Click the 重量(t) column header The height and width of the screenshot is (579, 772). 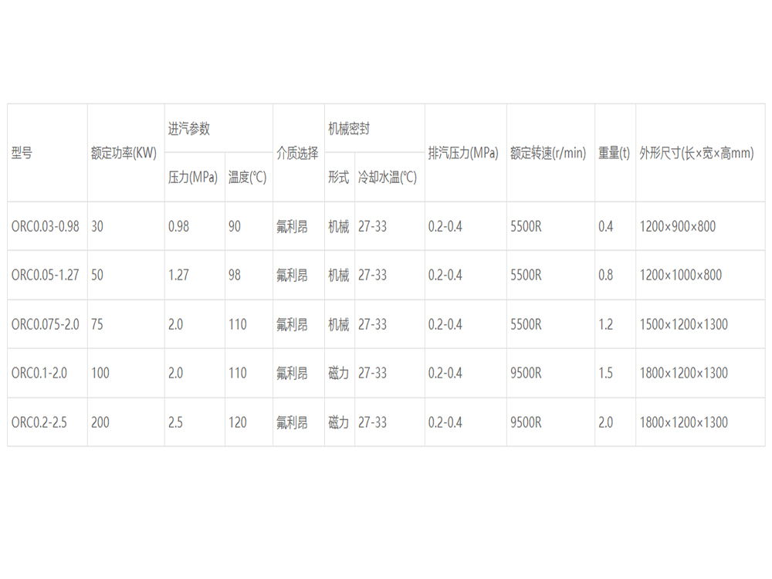pos(614,153)
